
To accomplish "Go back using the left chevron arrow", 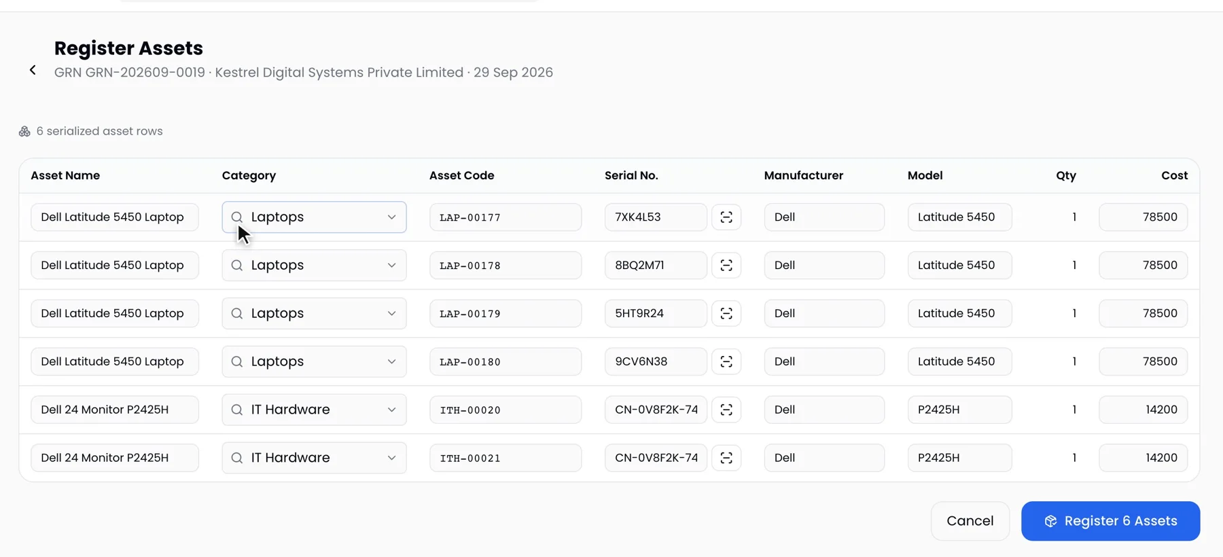I will 33,70.
